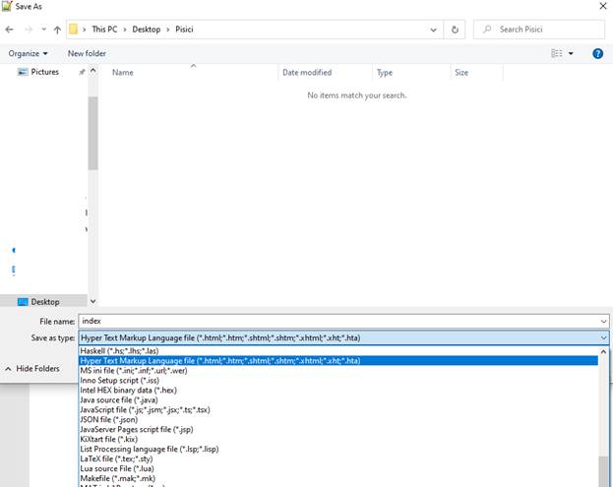613x487 pixels.
Task: Sort files by the Date modified column
Action: [x=307, y=73]
